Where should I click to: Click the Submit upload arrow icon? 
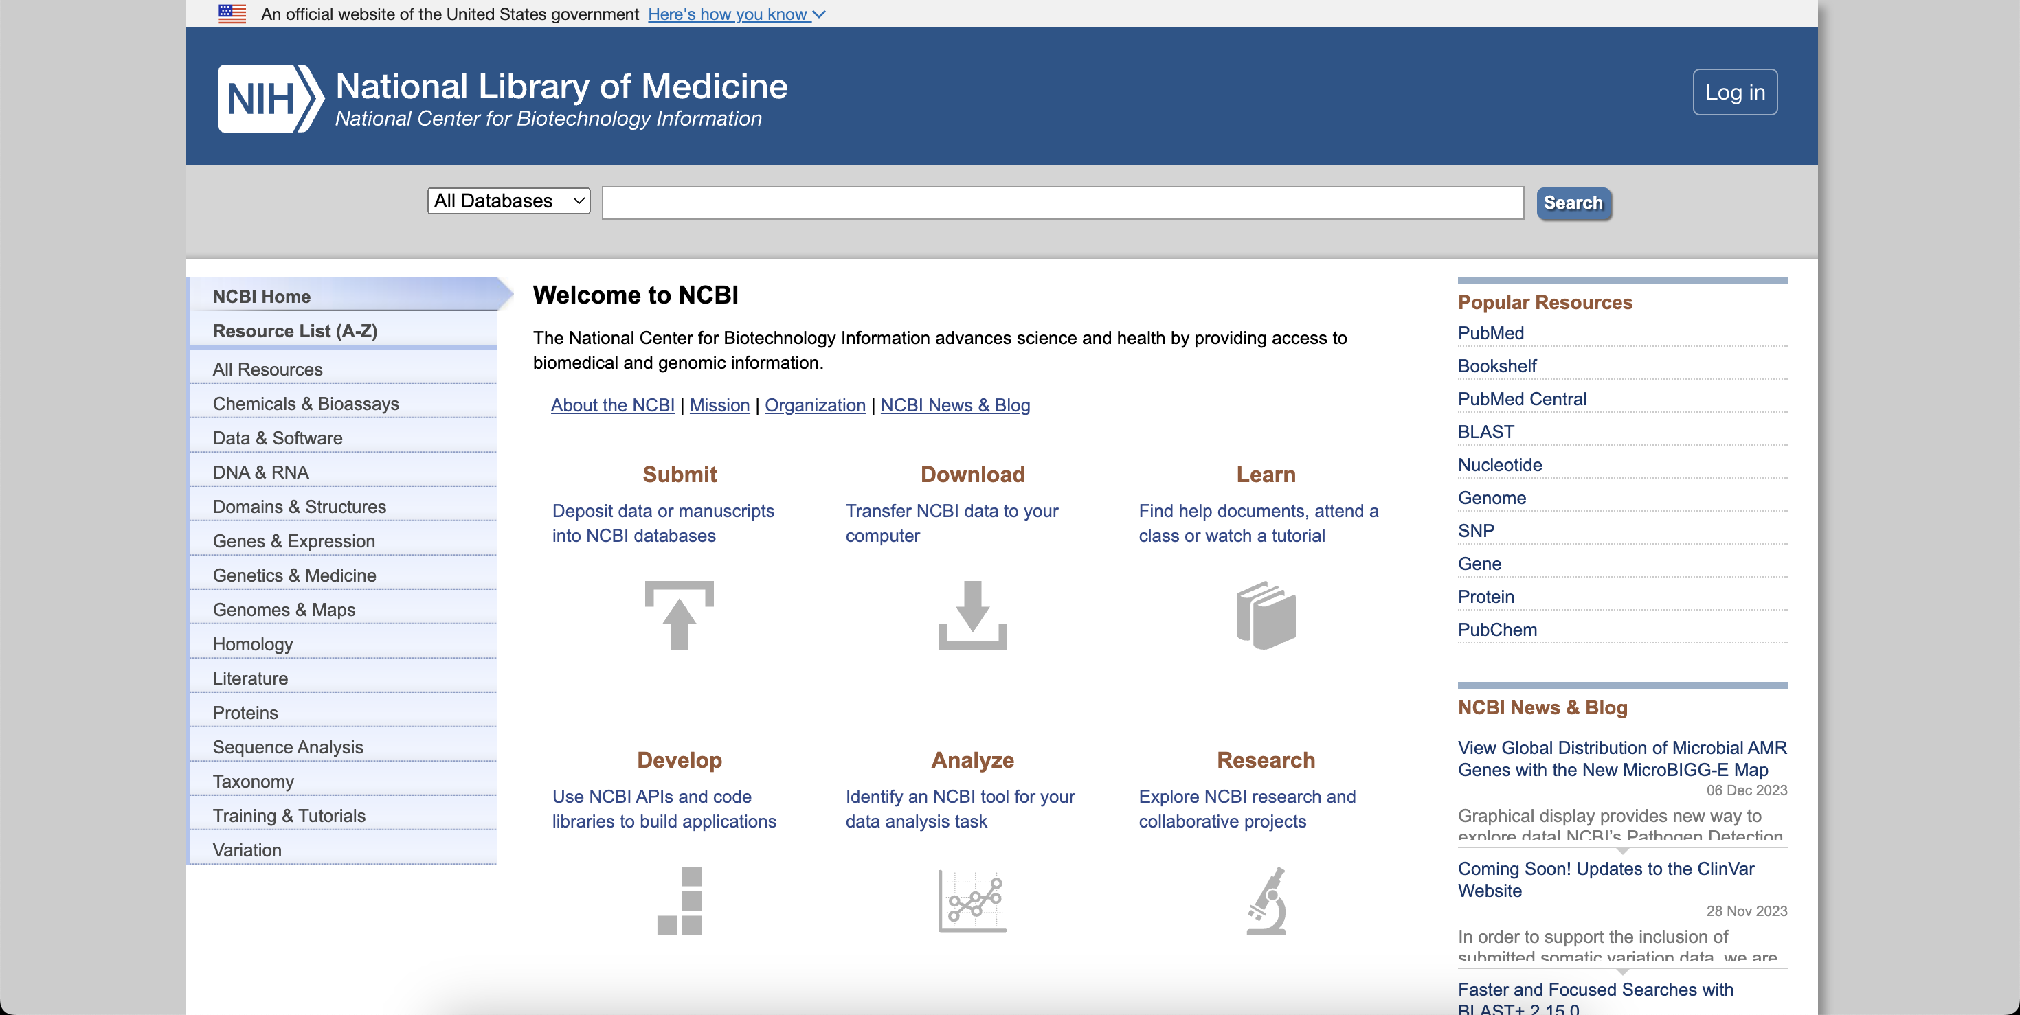(x=679, y=615)
